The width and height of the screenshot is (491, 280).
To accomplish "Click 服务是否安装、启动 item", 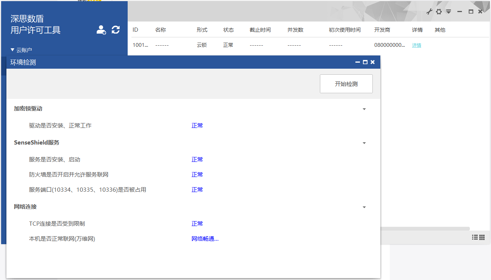I will coord(55,160).
